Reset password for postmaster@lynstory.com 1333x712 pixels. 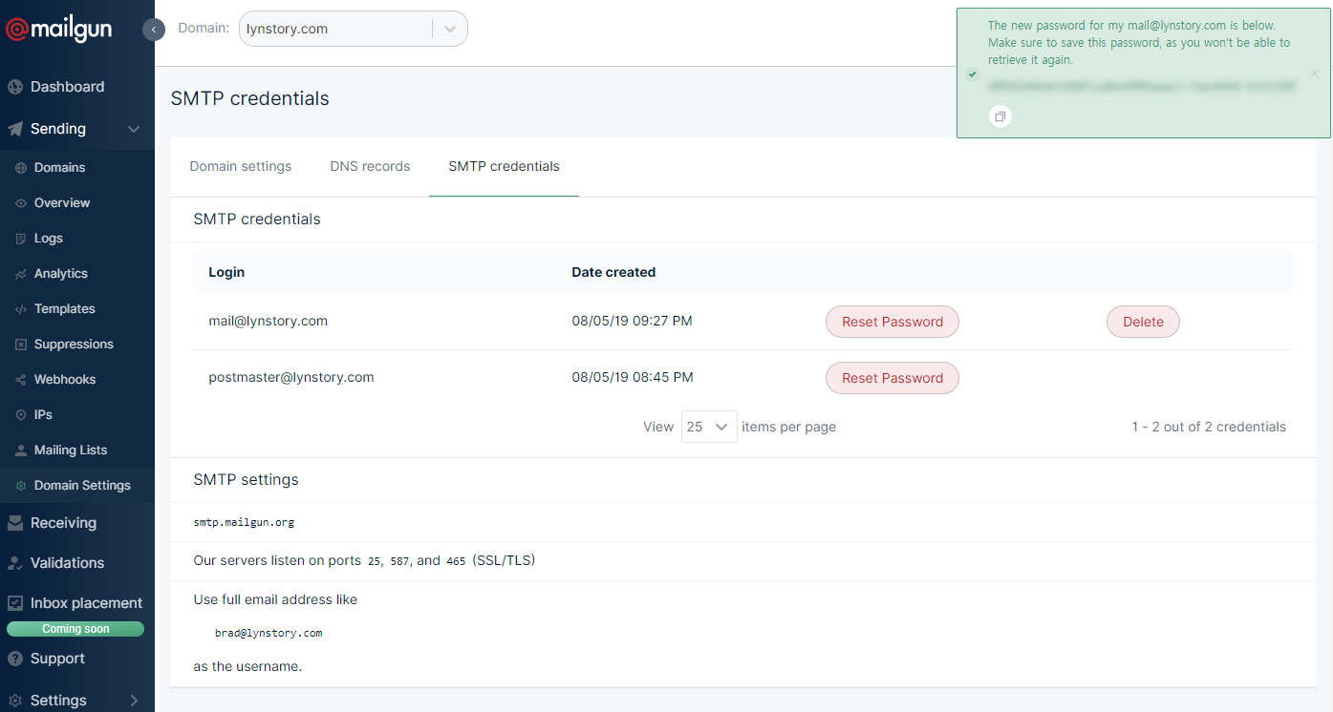(892, 378)
